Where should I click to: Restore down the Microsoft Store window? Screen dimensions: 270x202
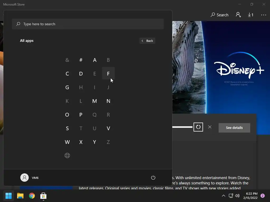[252, 4]
